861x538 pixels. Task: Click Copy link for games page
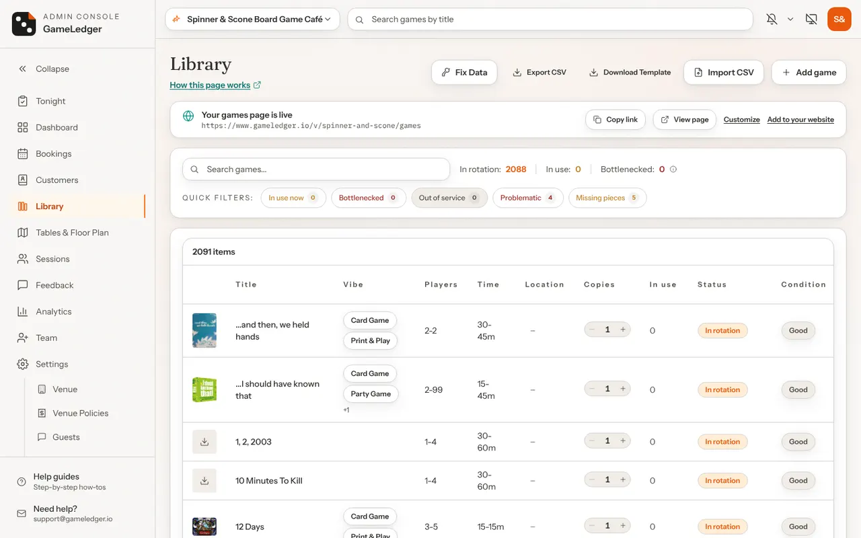click(615, 120)
